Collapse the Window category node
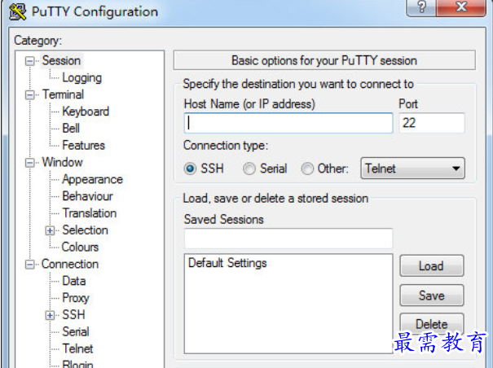The height and width of the screenshot is (368, 493). [x=30, y=162]
